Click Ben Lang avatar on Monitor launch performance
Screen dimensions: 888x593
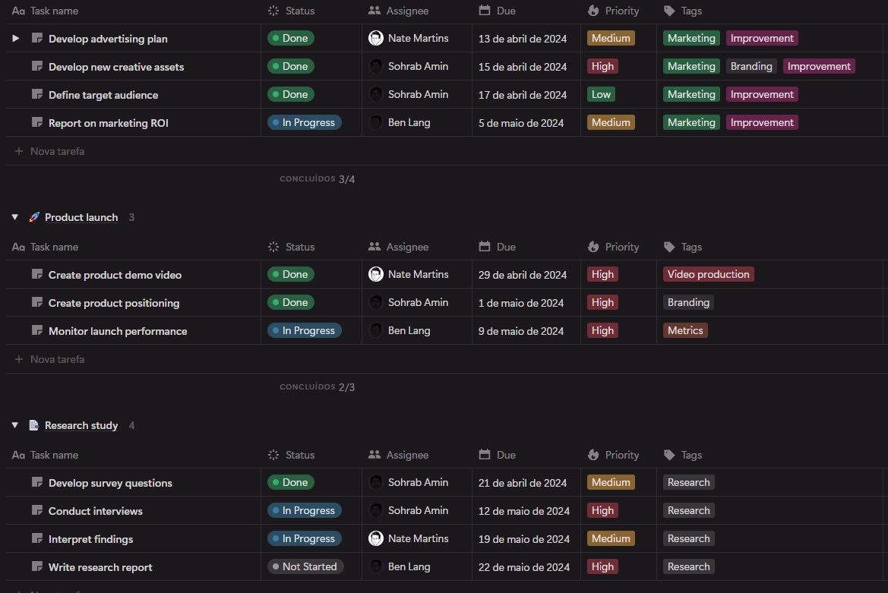[376, 331]
